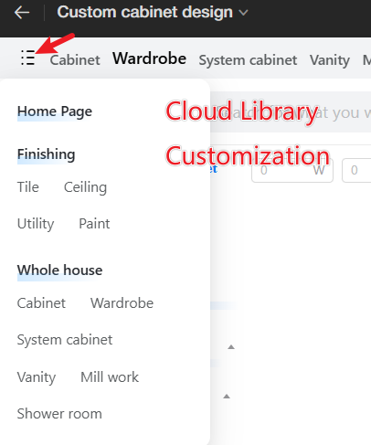This screenshot has height=445, width=371.
Task: Open Shower room category
Action: pyautogui.click(x=59, y=414)
